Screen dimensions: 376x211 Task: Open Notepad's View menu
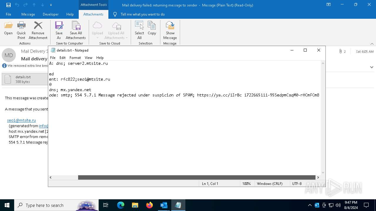pyautogui.click(x=88, y=58)
